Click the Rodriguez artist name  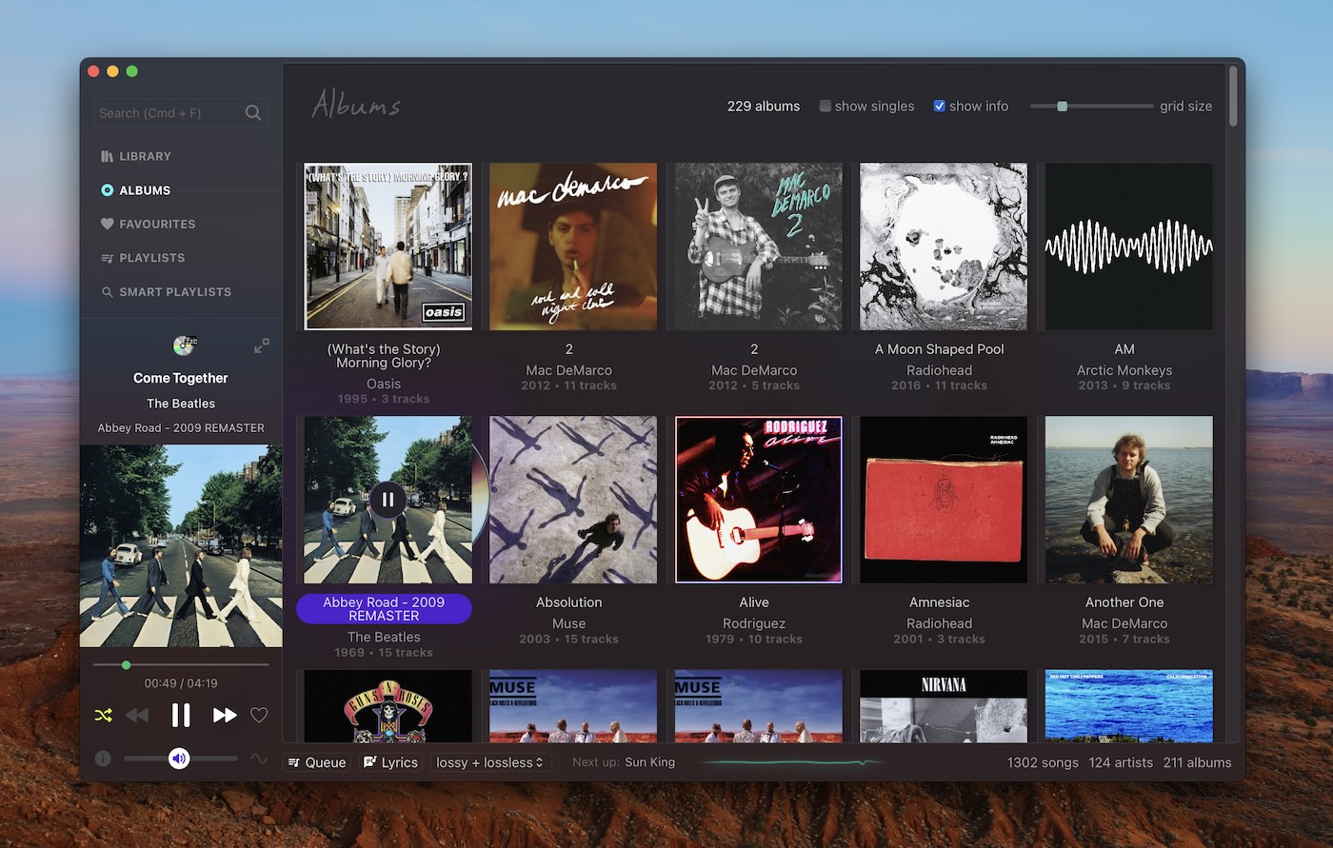pyautogui.click(x=754, y=623)
